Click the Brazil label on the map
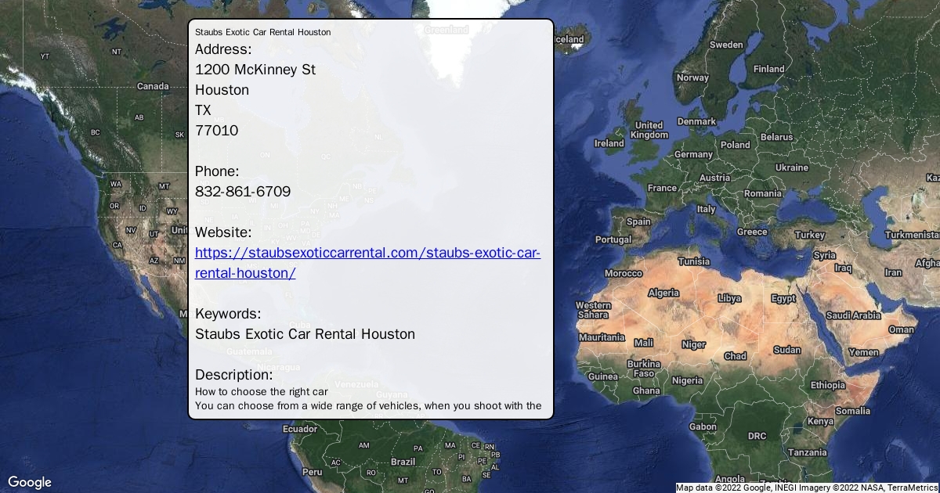This screenshot has height=493, width=940. click(403, 462)
